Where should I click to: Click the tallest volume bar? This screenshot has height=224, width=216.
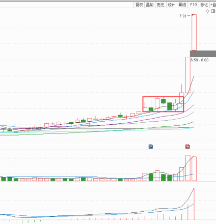(188, 168)
